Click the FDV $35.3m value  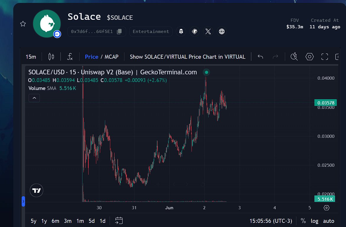295,27
